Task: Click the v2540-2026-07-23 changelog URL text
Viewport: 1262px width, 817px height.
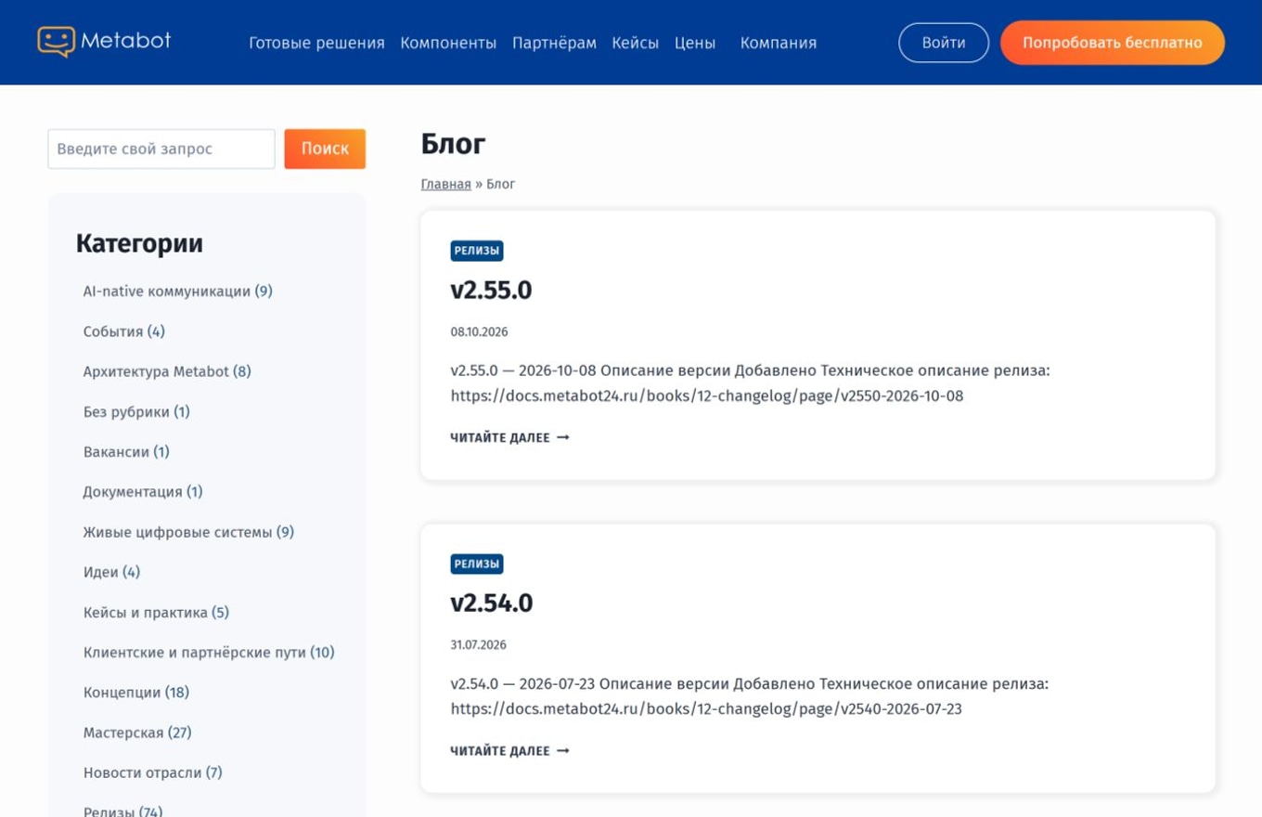Action: coord(706,709)
